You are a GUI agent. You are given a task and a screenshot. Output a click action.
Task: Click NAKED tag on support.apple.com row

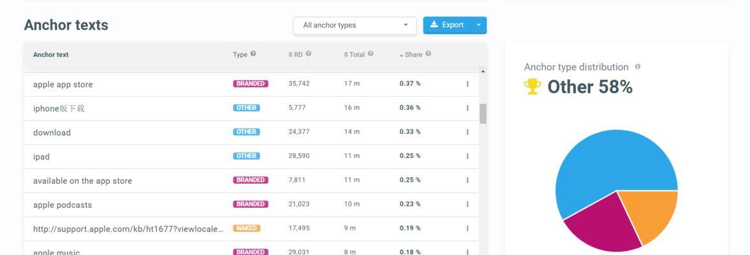point(246,228)
